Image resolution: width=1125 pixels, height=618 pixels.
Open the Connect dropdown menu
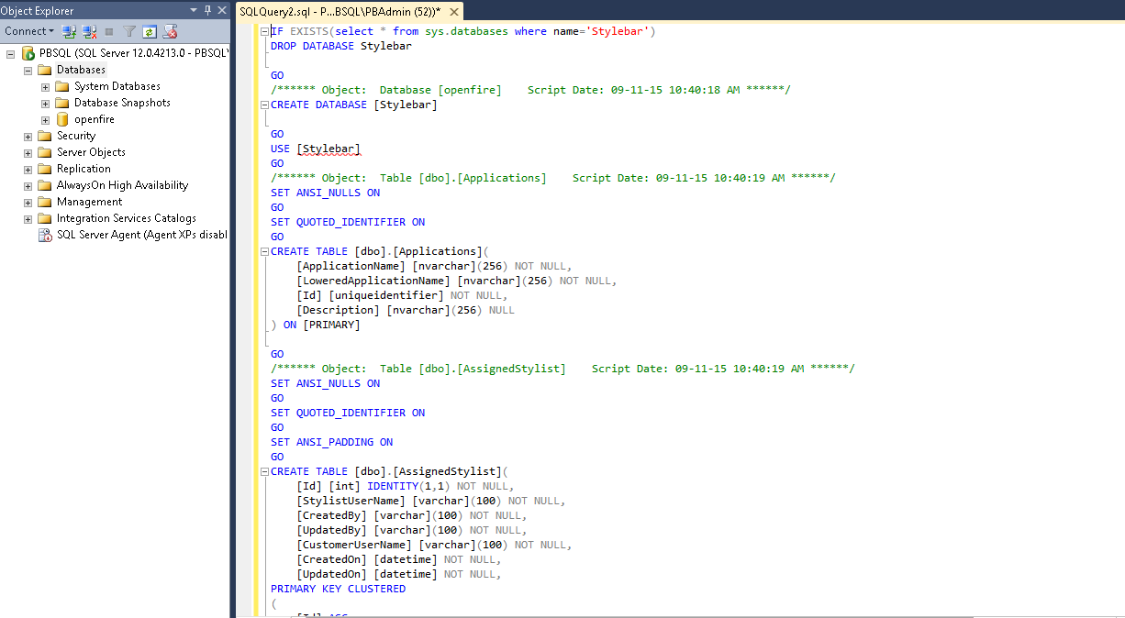coord(50,31)
